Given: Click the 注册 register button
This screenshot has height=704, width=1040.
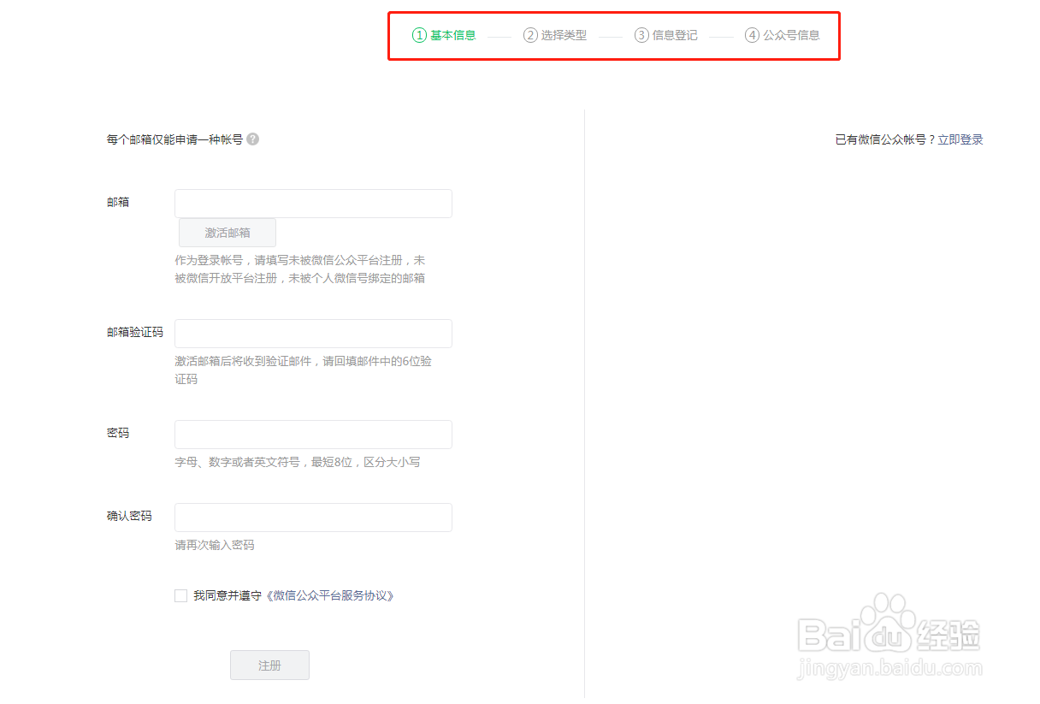Looking at the screenshot, I should pyautogui.click(x=269, y=666).
